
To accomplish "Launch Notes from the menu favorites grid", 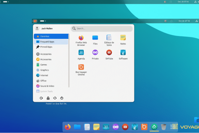I will pyautogui.click(x=123, y=40).
